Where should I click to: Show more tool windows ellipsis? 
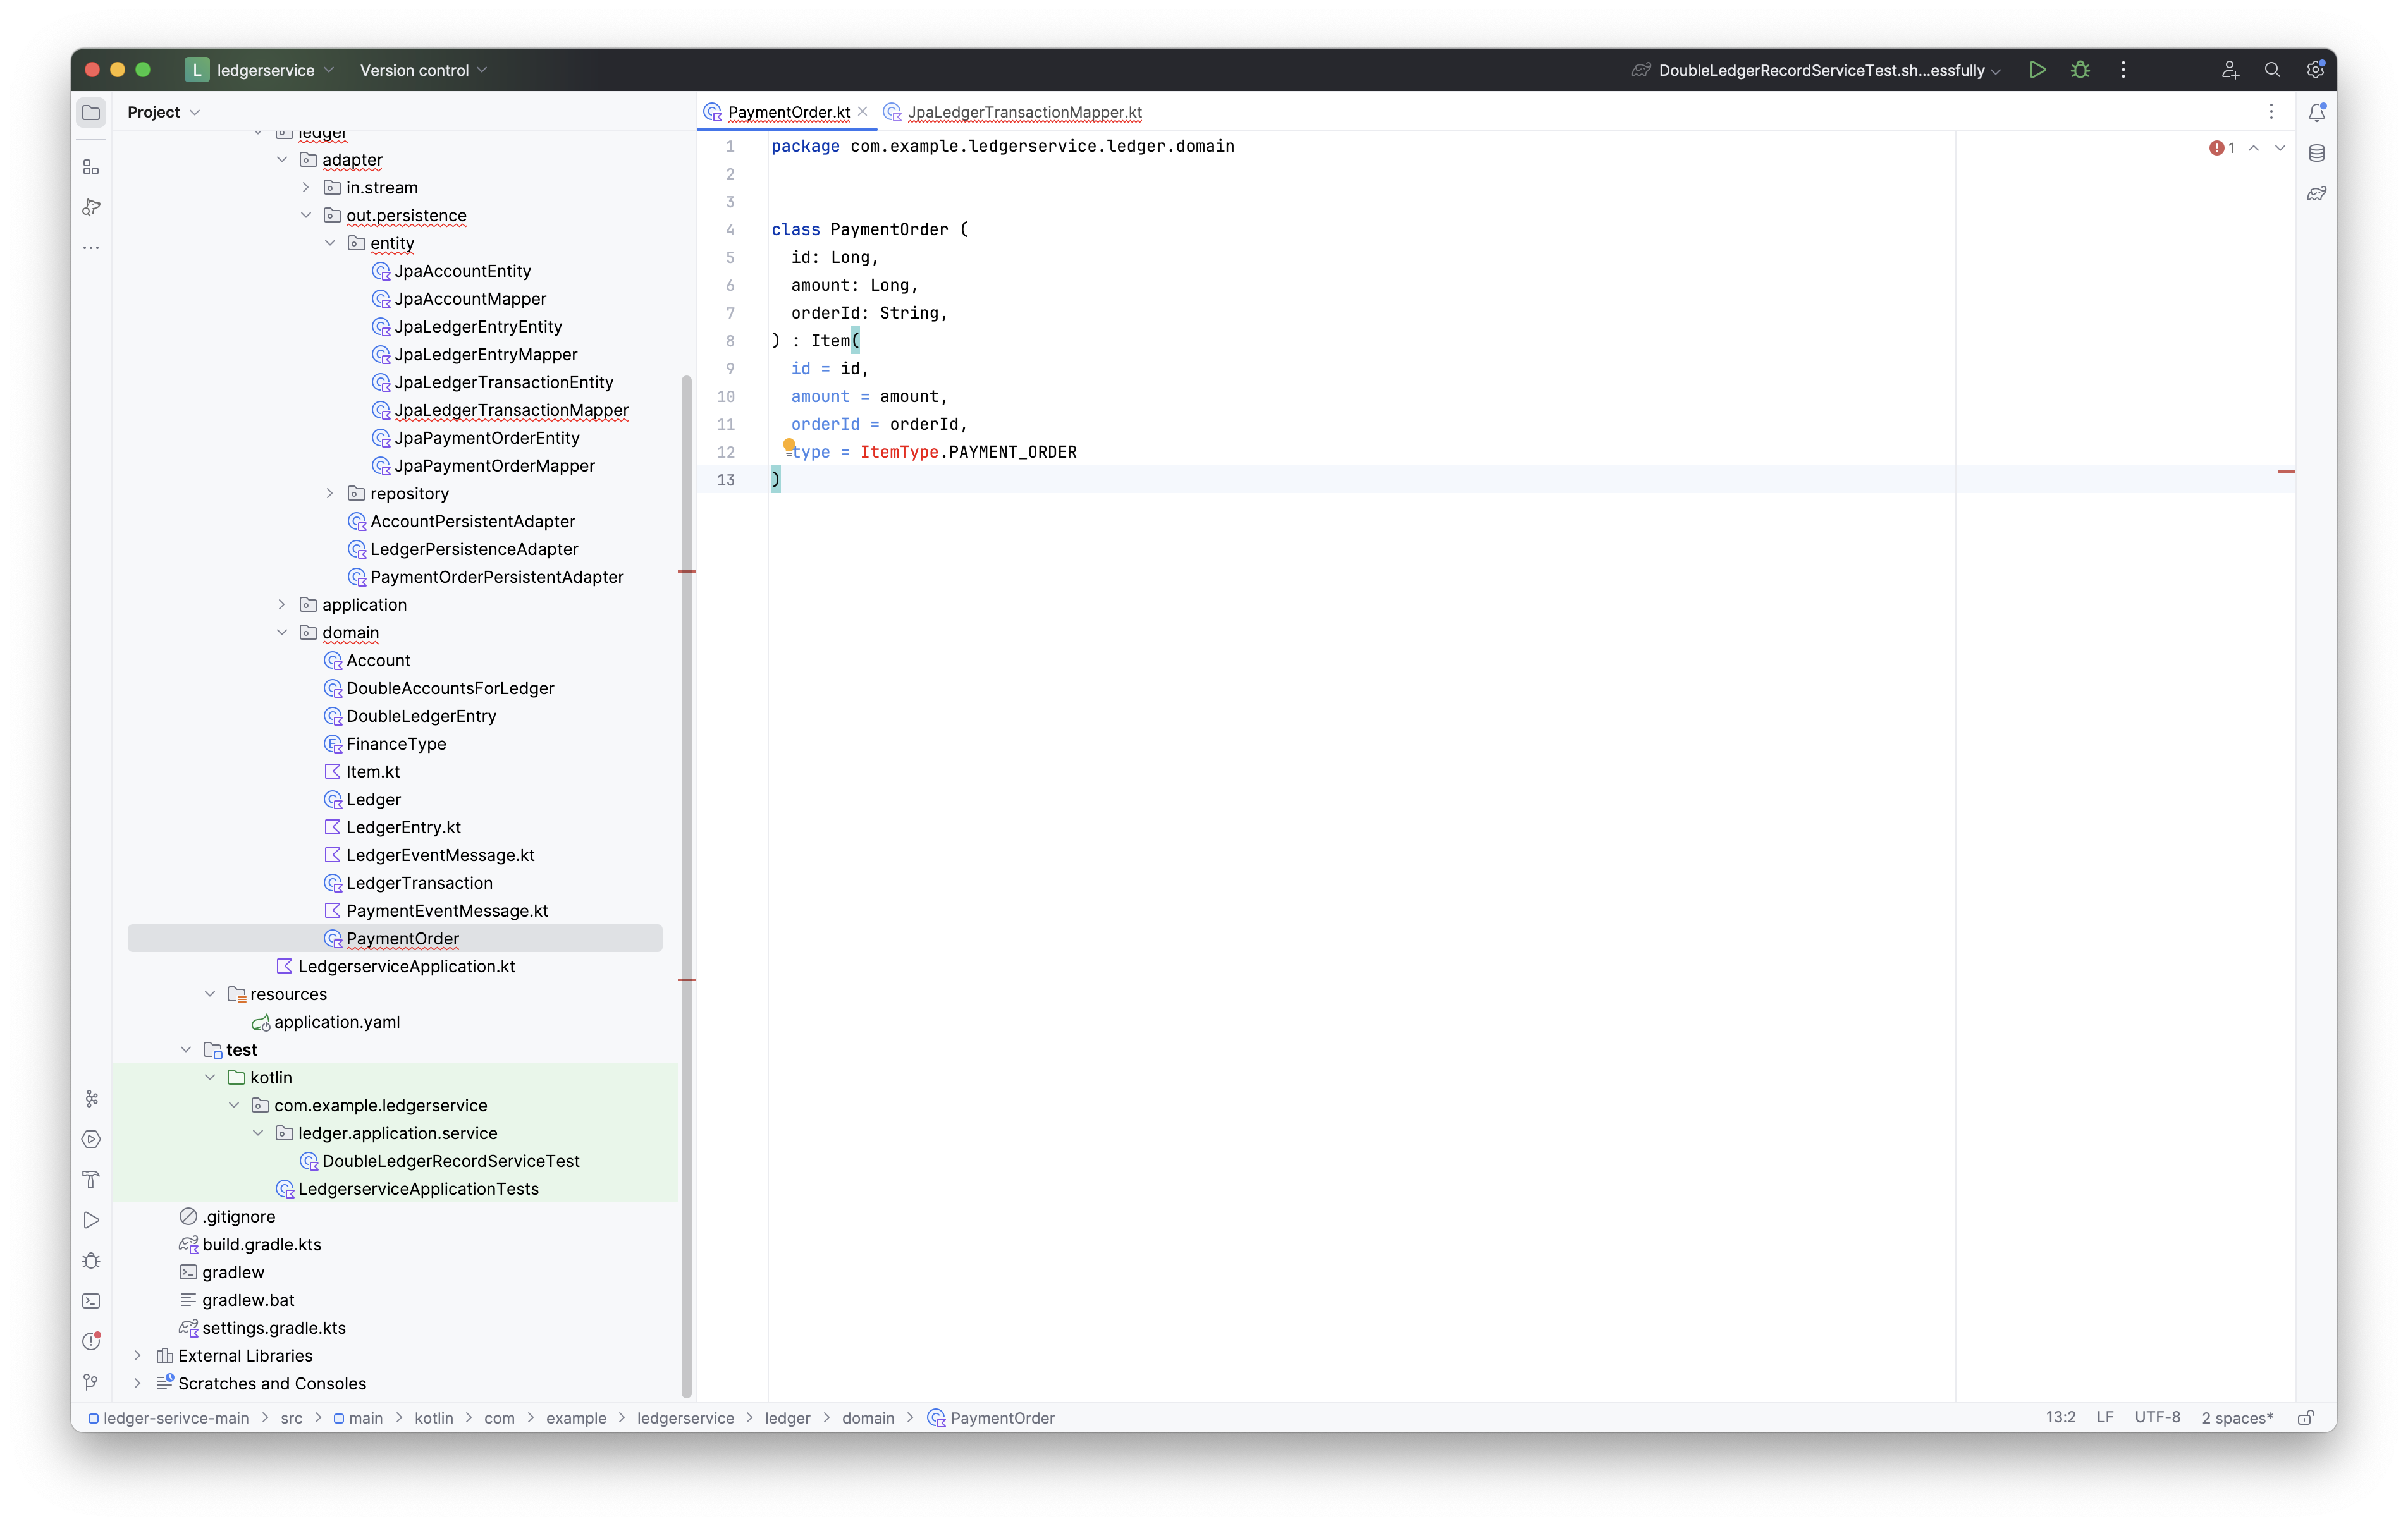pyautogui.click(x=91, y=247)
